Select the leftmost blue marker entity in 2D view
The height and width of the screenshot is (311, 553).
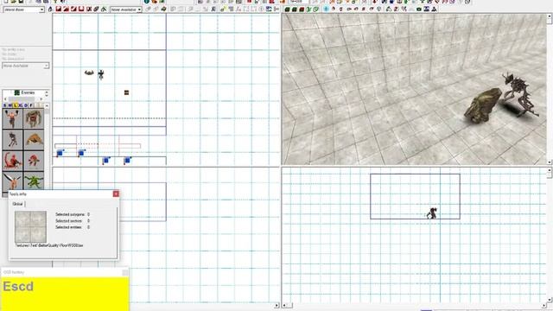tap(60, 153)
